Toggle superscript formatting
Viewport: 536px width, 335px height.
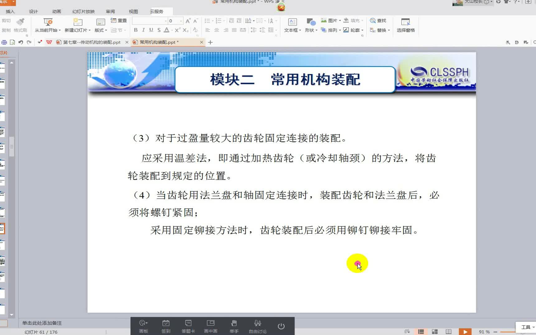point(177,30)
